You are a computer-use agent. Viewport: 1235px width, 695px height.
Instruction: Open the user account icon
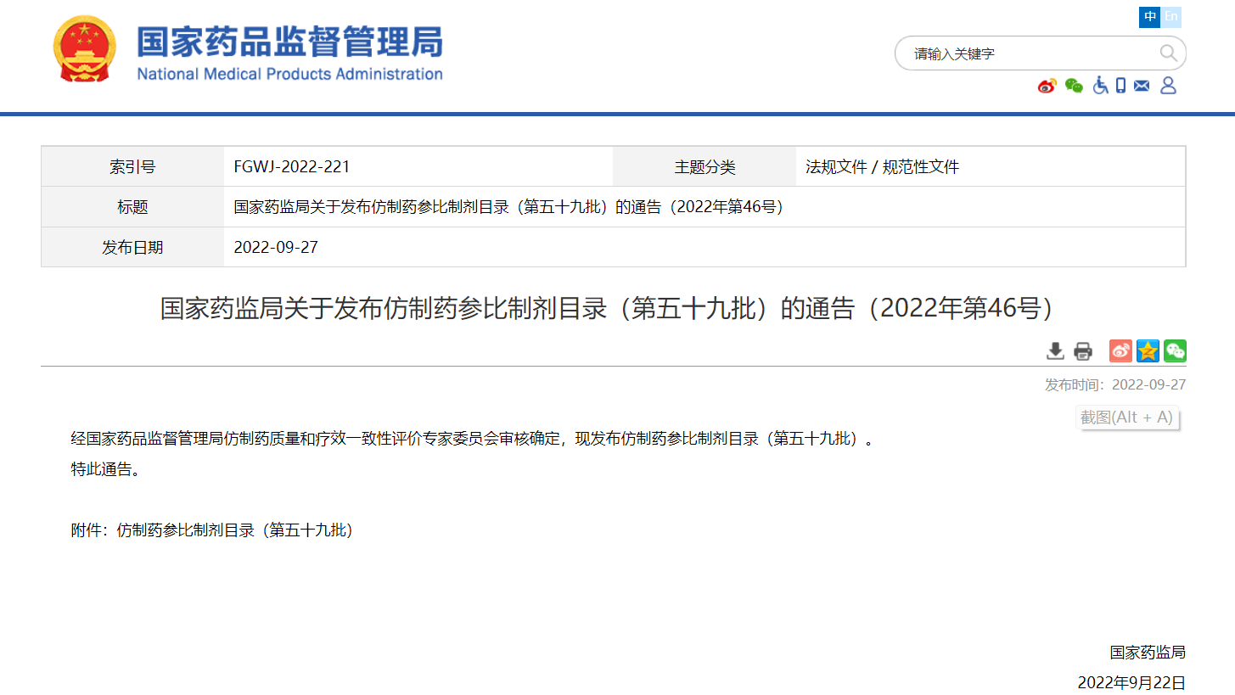[1168, 85]
